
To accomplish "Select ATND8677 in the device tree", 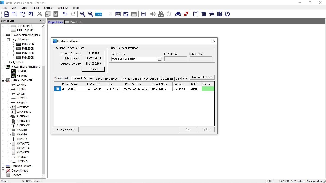I will click(24, 121).
